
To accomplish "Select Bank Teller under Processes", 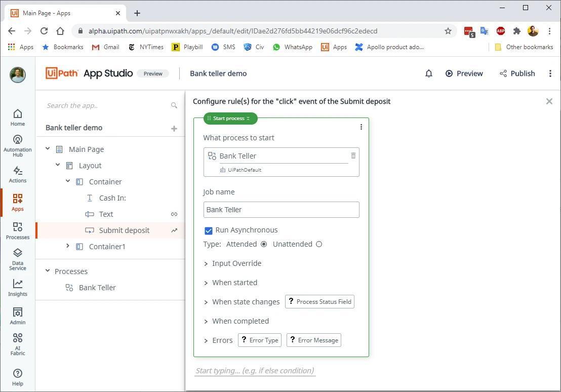I will (x=97, y=288).
